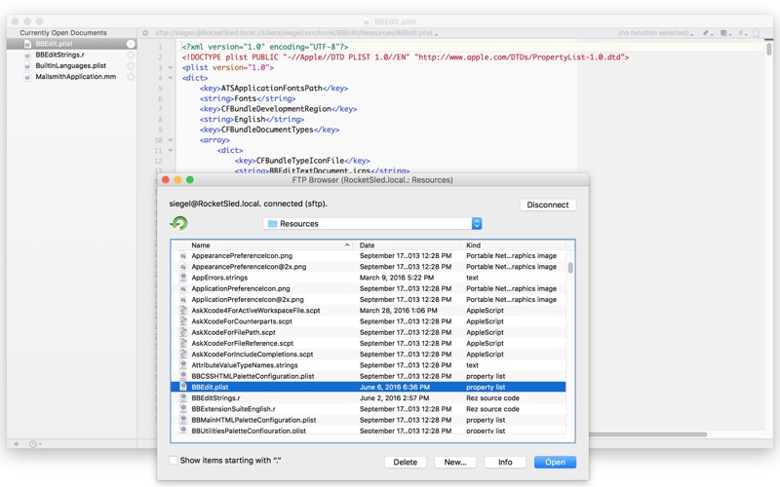Screen dimensions: 780x487
Task: Enable Show items starting with "." checkbox
Action: click(174, 460)
